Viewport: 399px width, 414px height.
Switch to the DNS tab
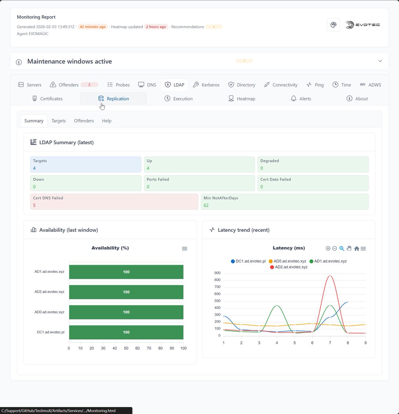(147, 85)
